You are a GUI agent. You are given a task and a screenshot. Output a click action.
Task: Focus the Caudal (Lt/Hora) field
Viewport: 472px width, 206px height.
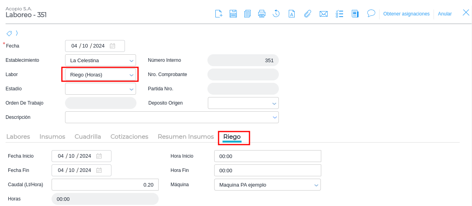click(105, 185)
